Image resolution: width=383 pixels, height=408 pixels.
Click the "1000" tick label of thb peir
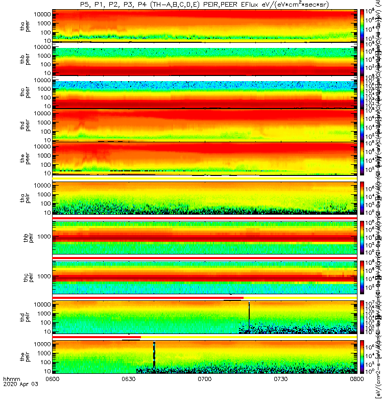tap(44, 237)
